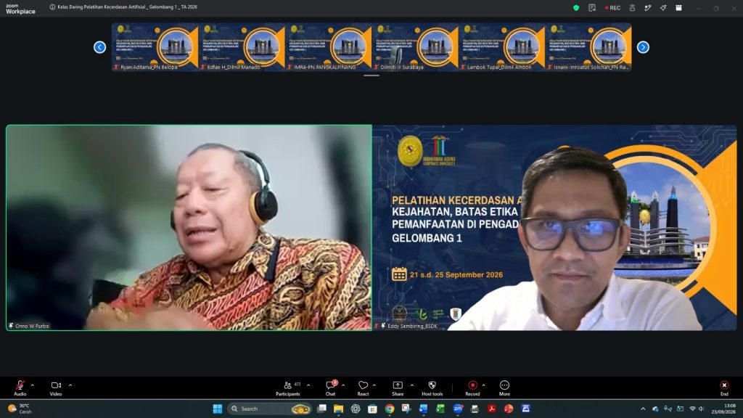End the meeting with End button
Screen dimensions: 743x418
point(724,388)
